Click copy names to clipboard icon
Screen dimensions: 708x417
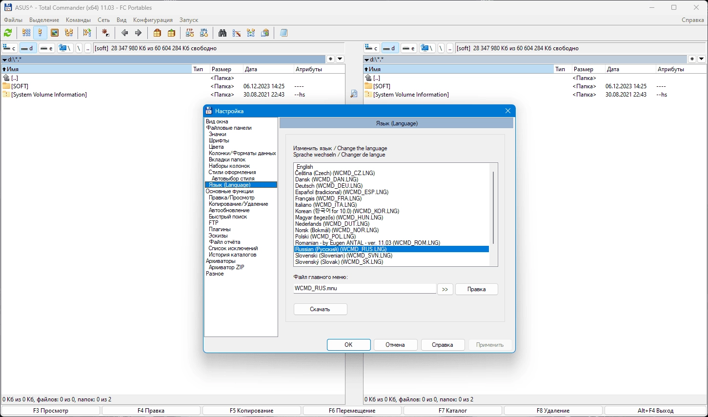265,33
